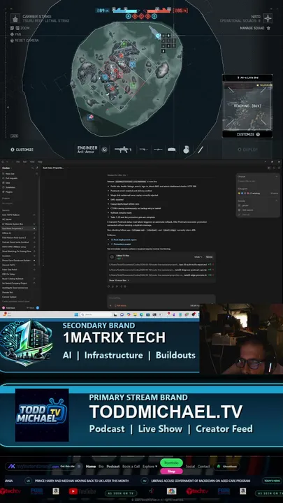Image resolution: width=283 pixels, height=503 pixels.
Task: Click the Zoom control label in the game
Action: pos(22,28)
